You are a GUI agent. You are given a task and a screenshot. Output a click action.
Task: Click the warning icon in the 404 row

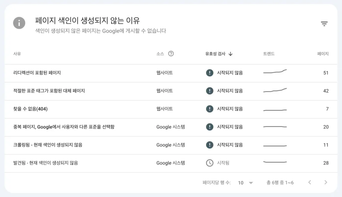[209, 109]
